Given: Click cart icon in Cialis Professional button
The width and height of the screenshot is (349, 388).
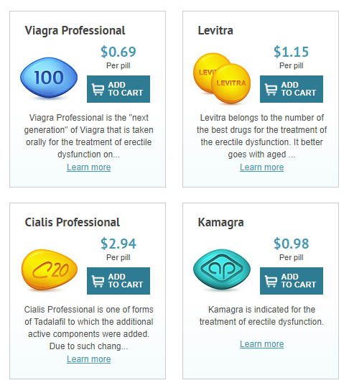Looking at the screenshot, I should (98, 281).
